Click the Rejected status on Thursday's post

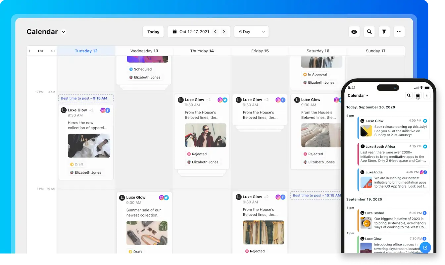pyautogui.click(x=197, y=154)
